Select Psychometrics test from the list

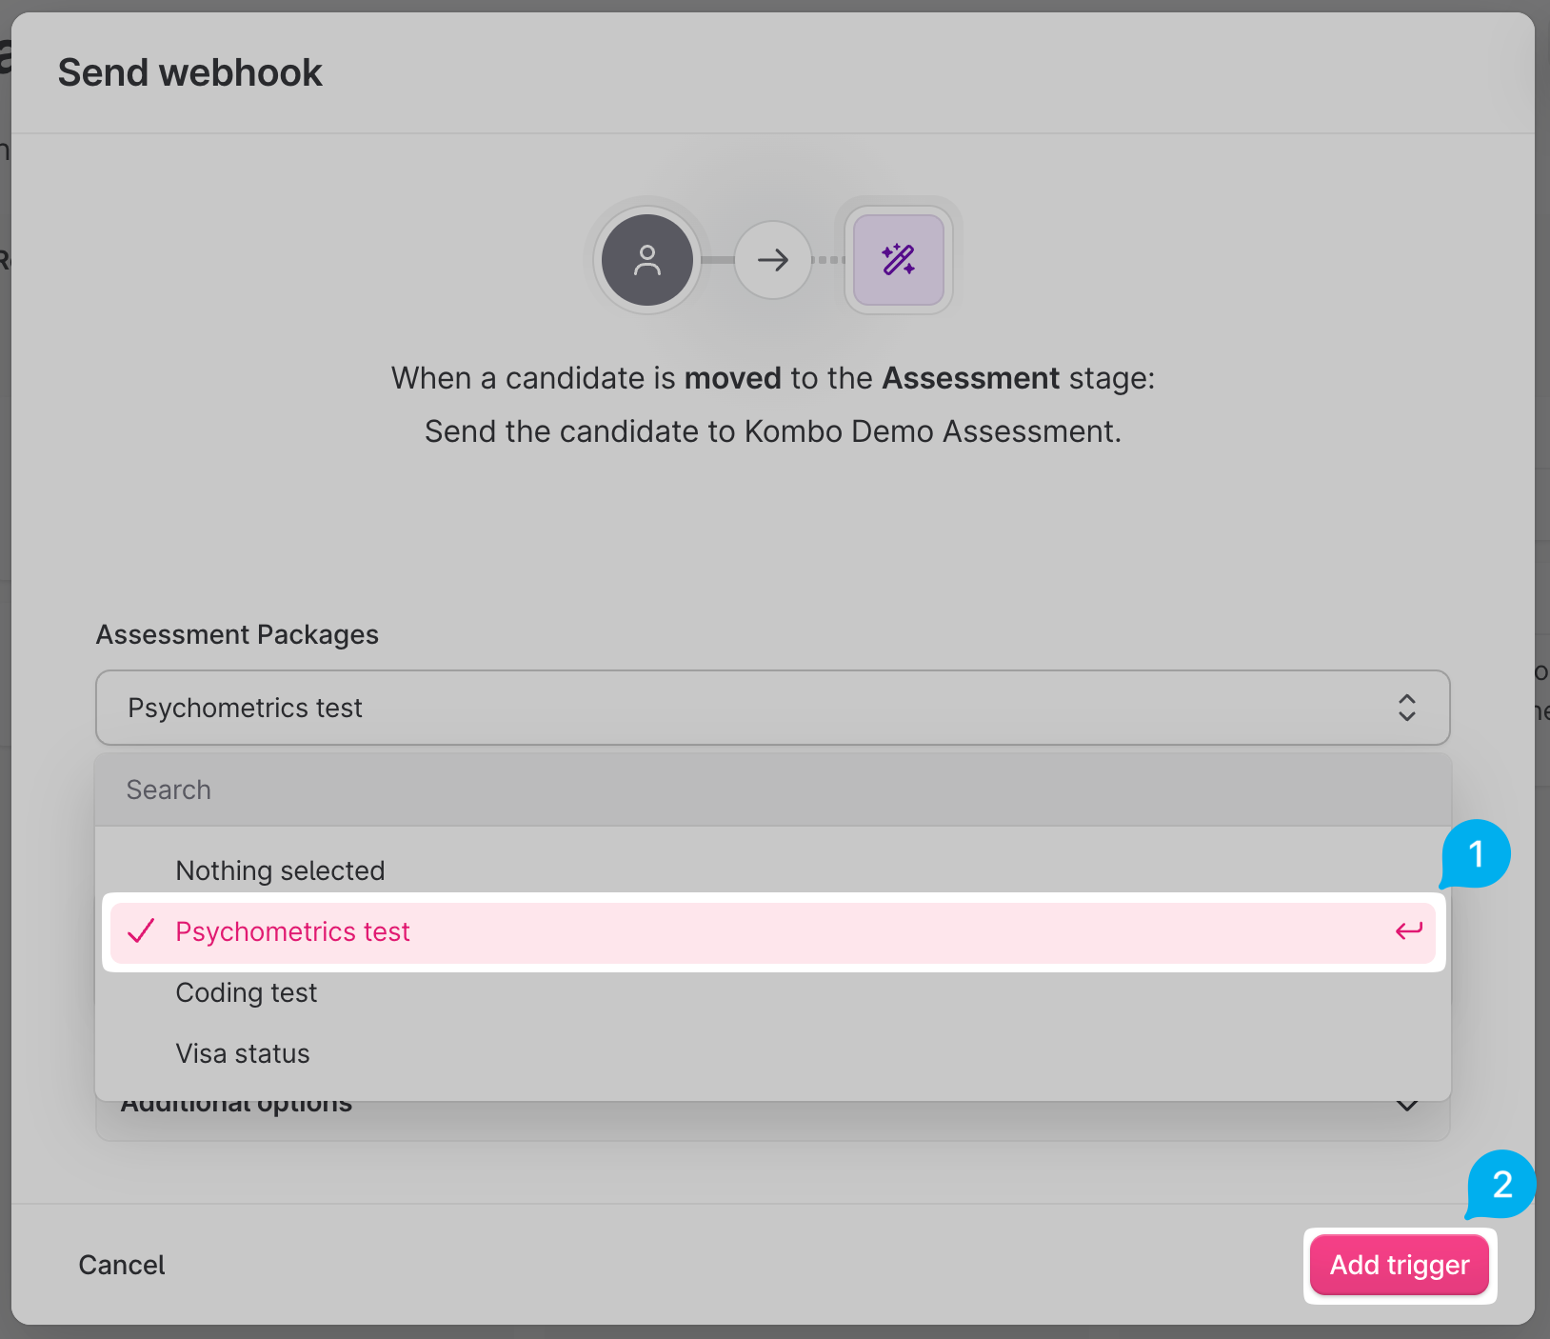(x=293, y=931)
